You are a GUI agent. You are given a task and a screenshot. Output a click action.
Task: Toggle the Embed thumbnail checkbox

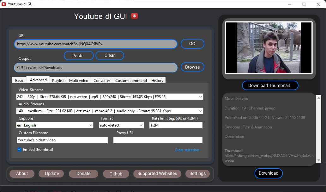pos(19,150)
